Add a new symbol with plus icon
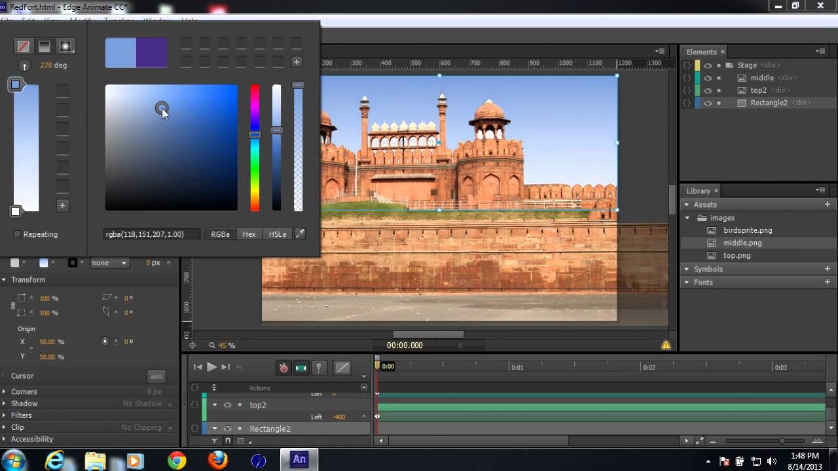 click(x=828, y=269)
